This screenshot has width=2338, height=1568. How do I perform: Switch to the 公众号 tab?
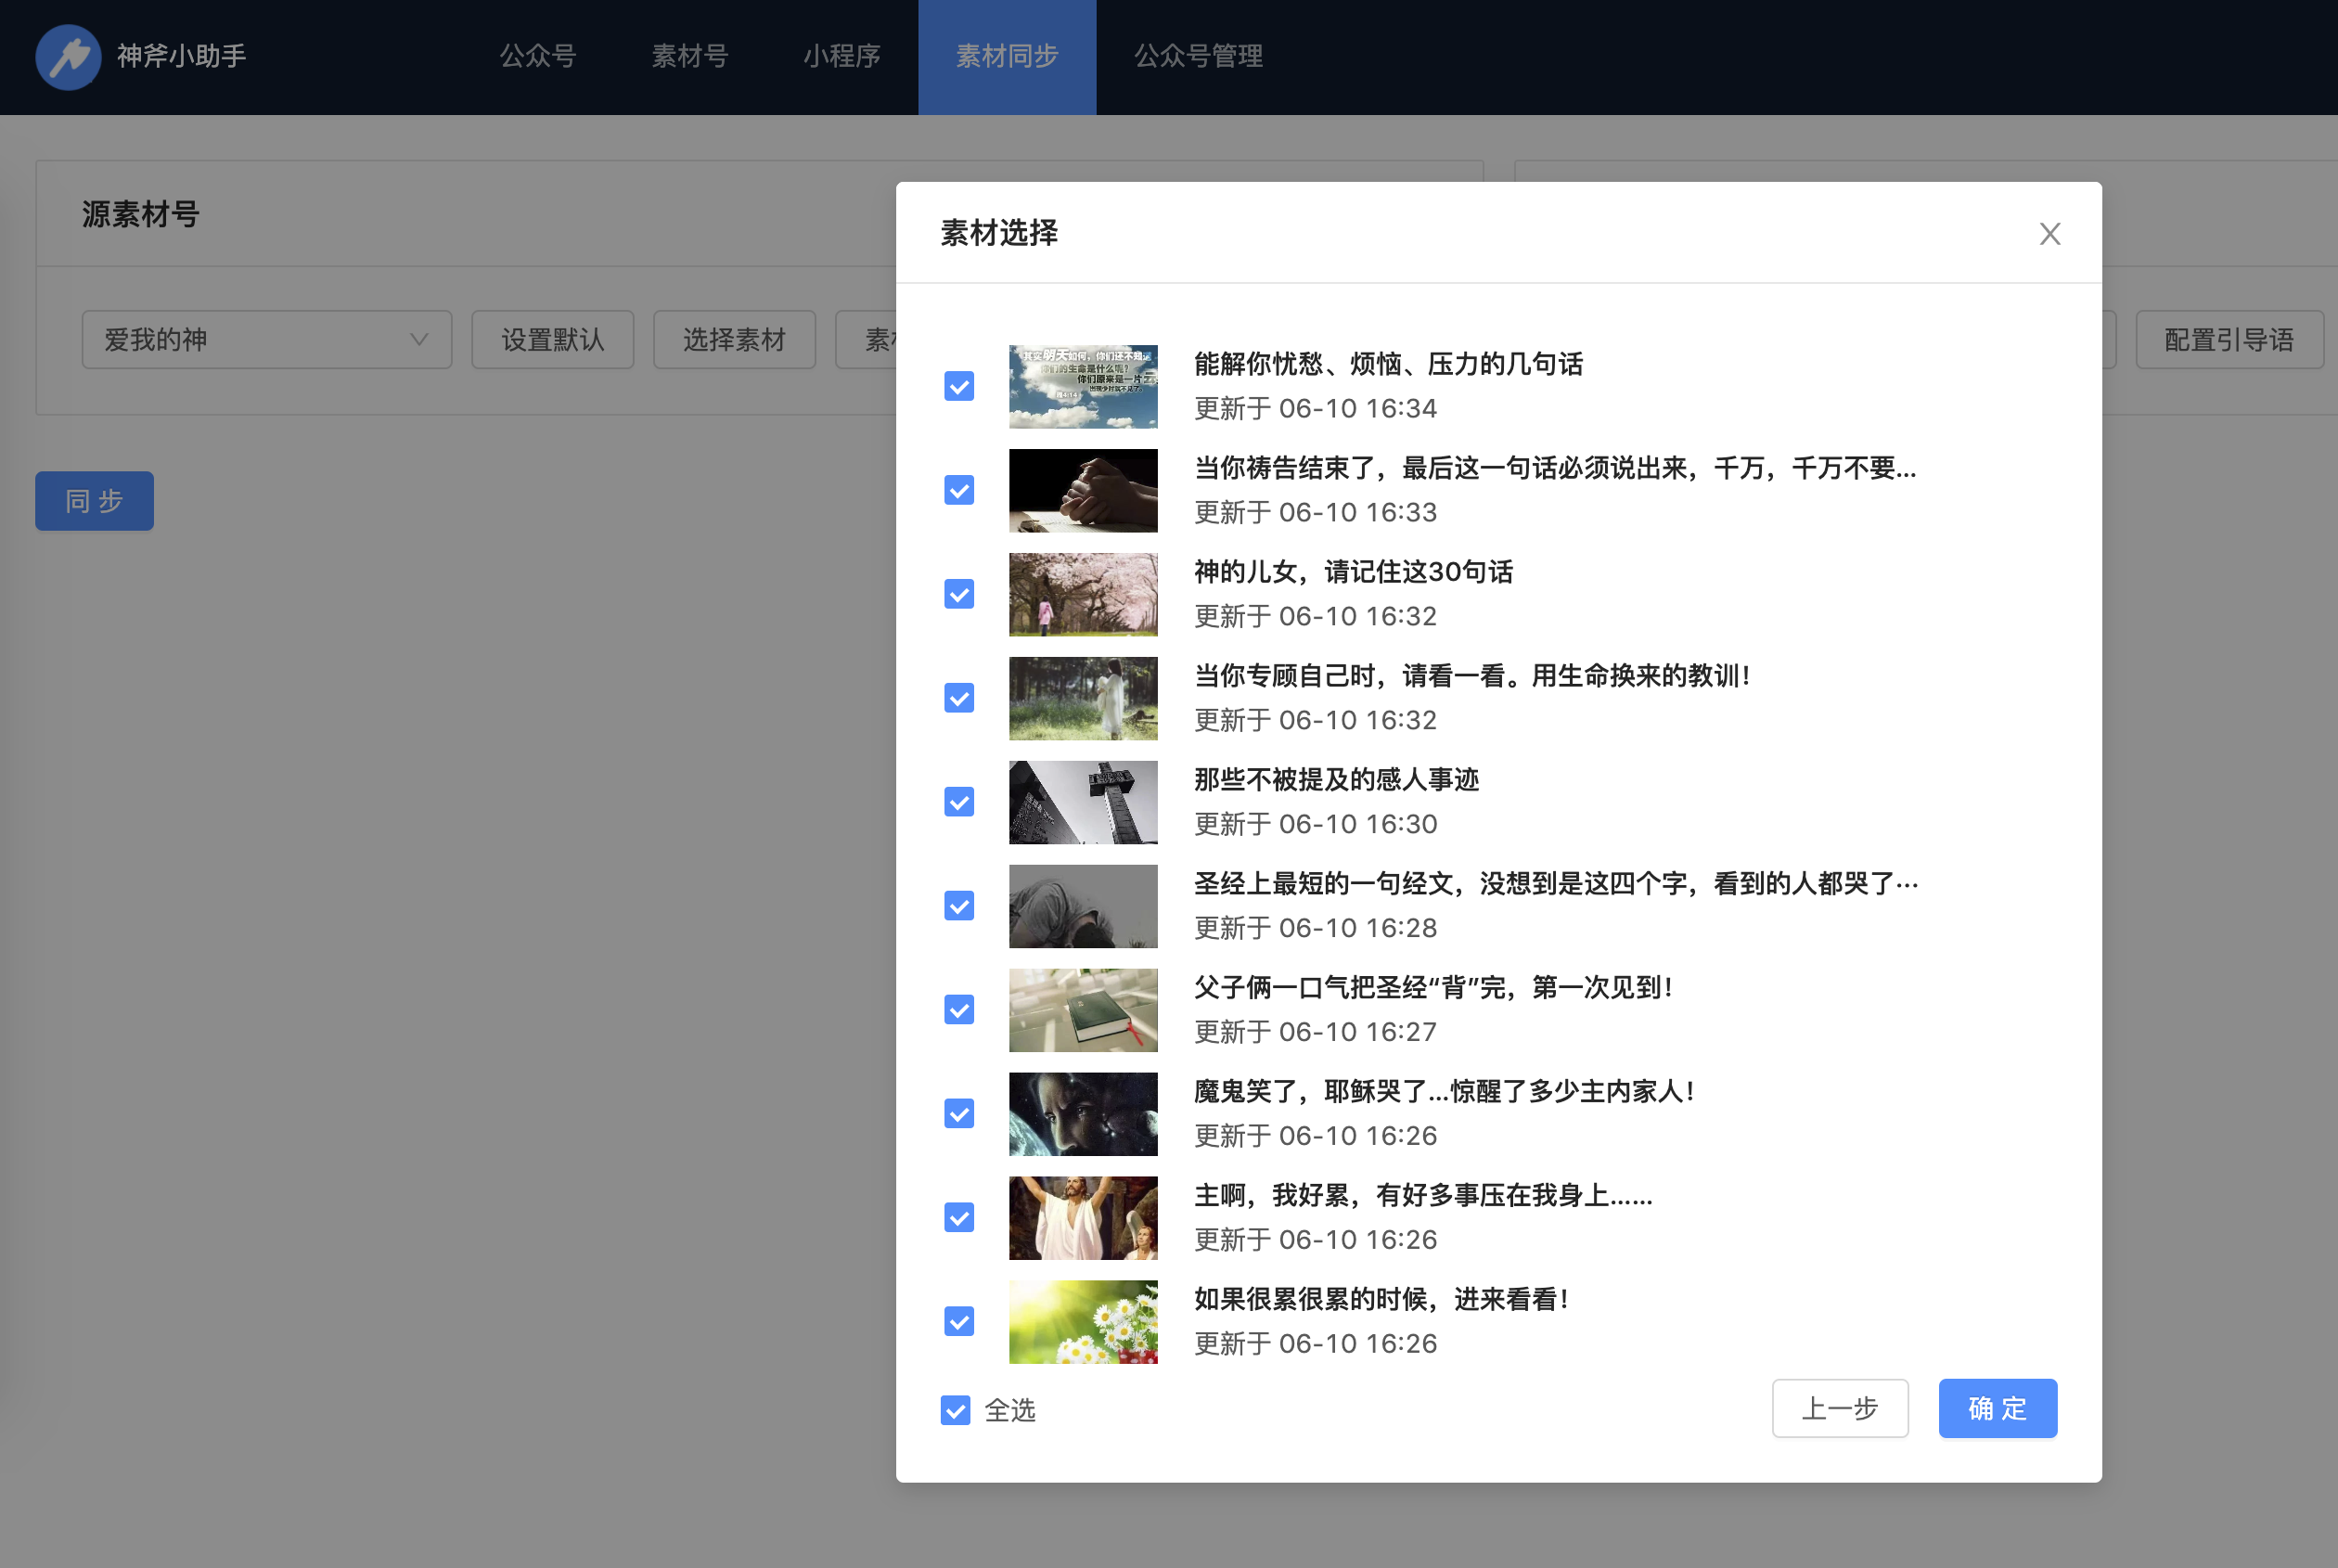tap(538, 57)
